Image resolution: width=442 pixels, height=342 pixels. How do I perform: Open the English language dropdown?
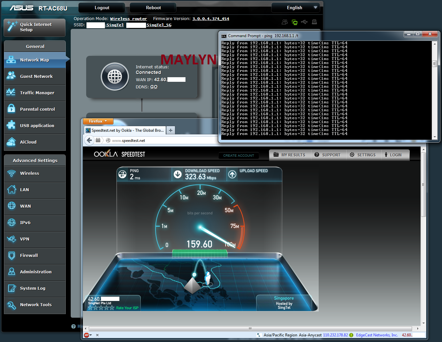pyautogui.click(x=295, y=8)
